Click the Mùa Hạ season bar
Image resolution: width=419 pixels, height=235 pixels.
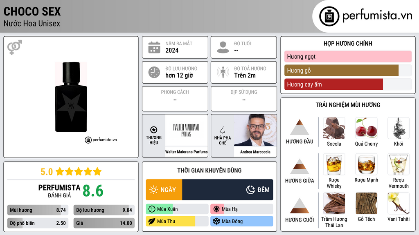click(x=242, y=209)
